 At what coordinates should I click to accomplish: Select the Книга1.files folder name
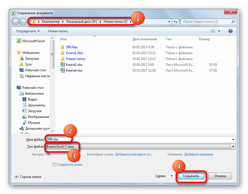pyautogui.click(x=75, y=53)
